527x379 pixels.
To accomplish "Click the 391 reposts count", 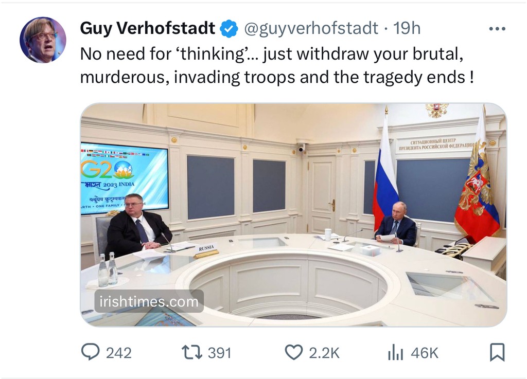I will point(219,353).
